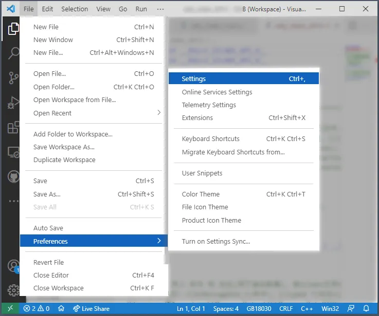This screenshot has width=379, height=316.
Task: Open the Manage gear icon
Action: click(x=13, y=290)
